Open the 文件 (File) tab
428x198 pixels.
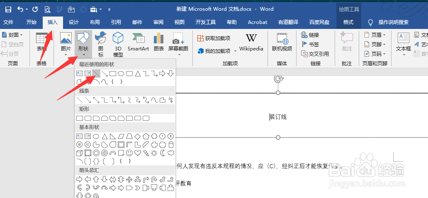pyautogui.click(x=8, y=22)
